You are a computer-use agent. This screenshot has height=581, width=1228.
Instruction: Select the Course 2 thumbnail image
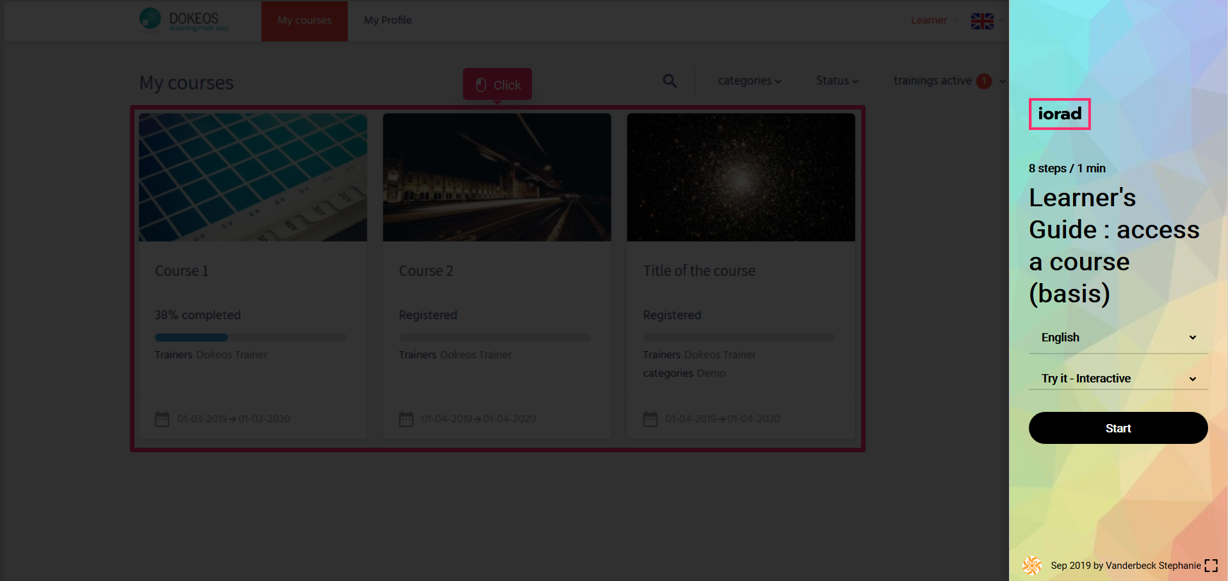497,177
